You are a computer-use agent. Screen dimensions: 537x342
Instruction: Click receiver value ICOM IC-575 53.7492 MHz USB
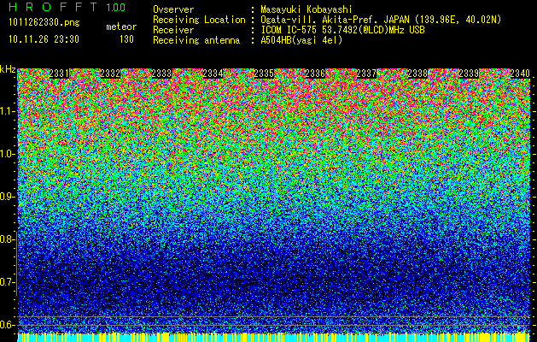pyautogui.click(x=342, y=30)
